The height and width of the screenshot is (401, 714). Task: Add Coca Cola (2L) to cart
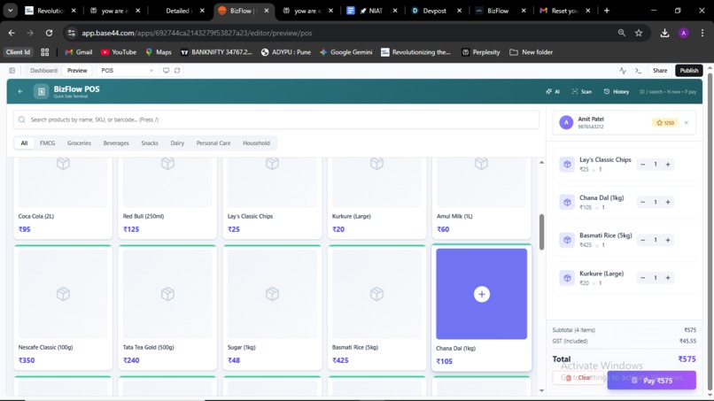click(63, 198)
